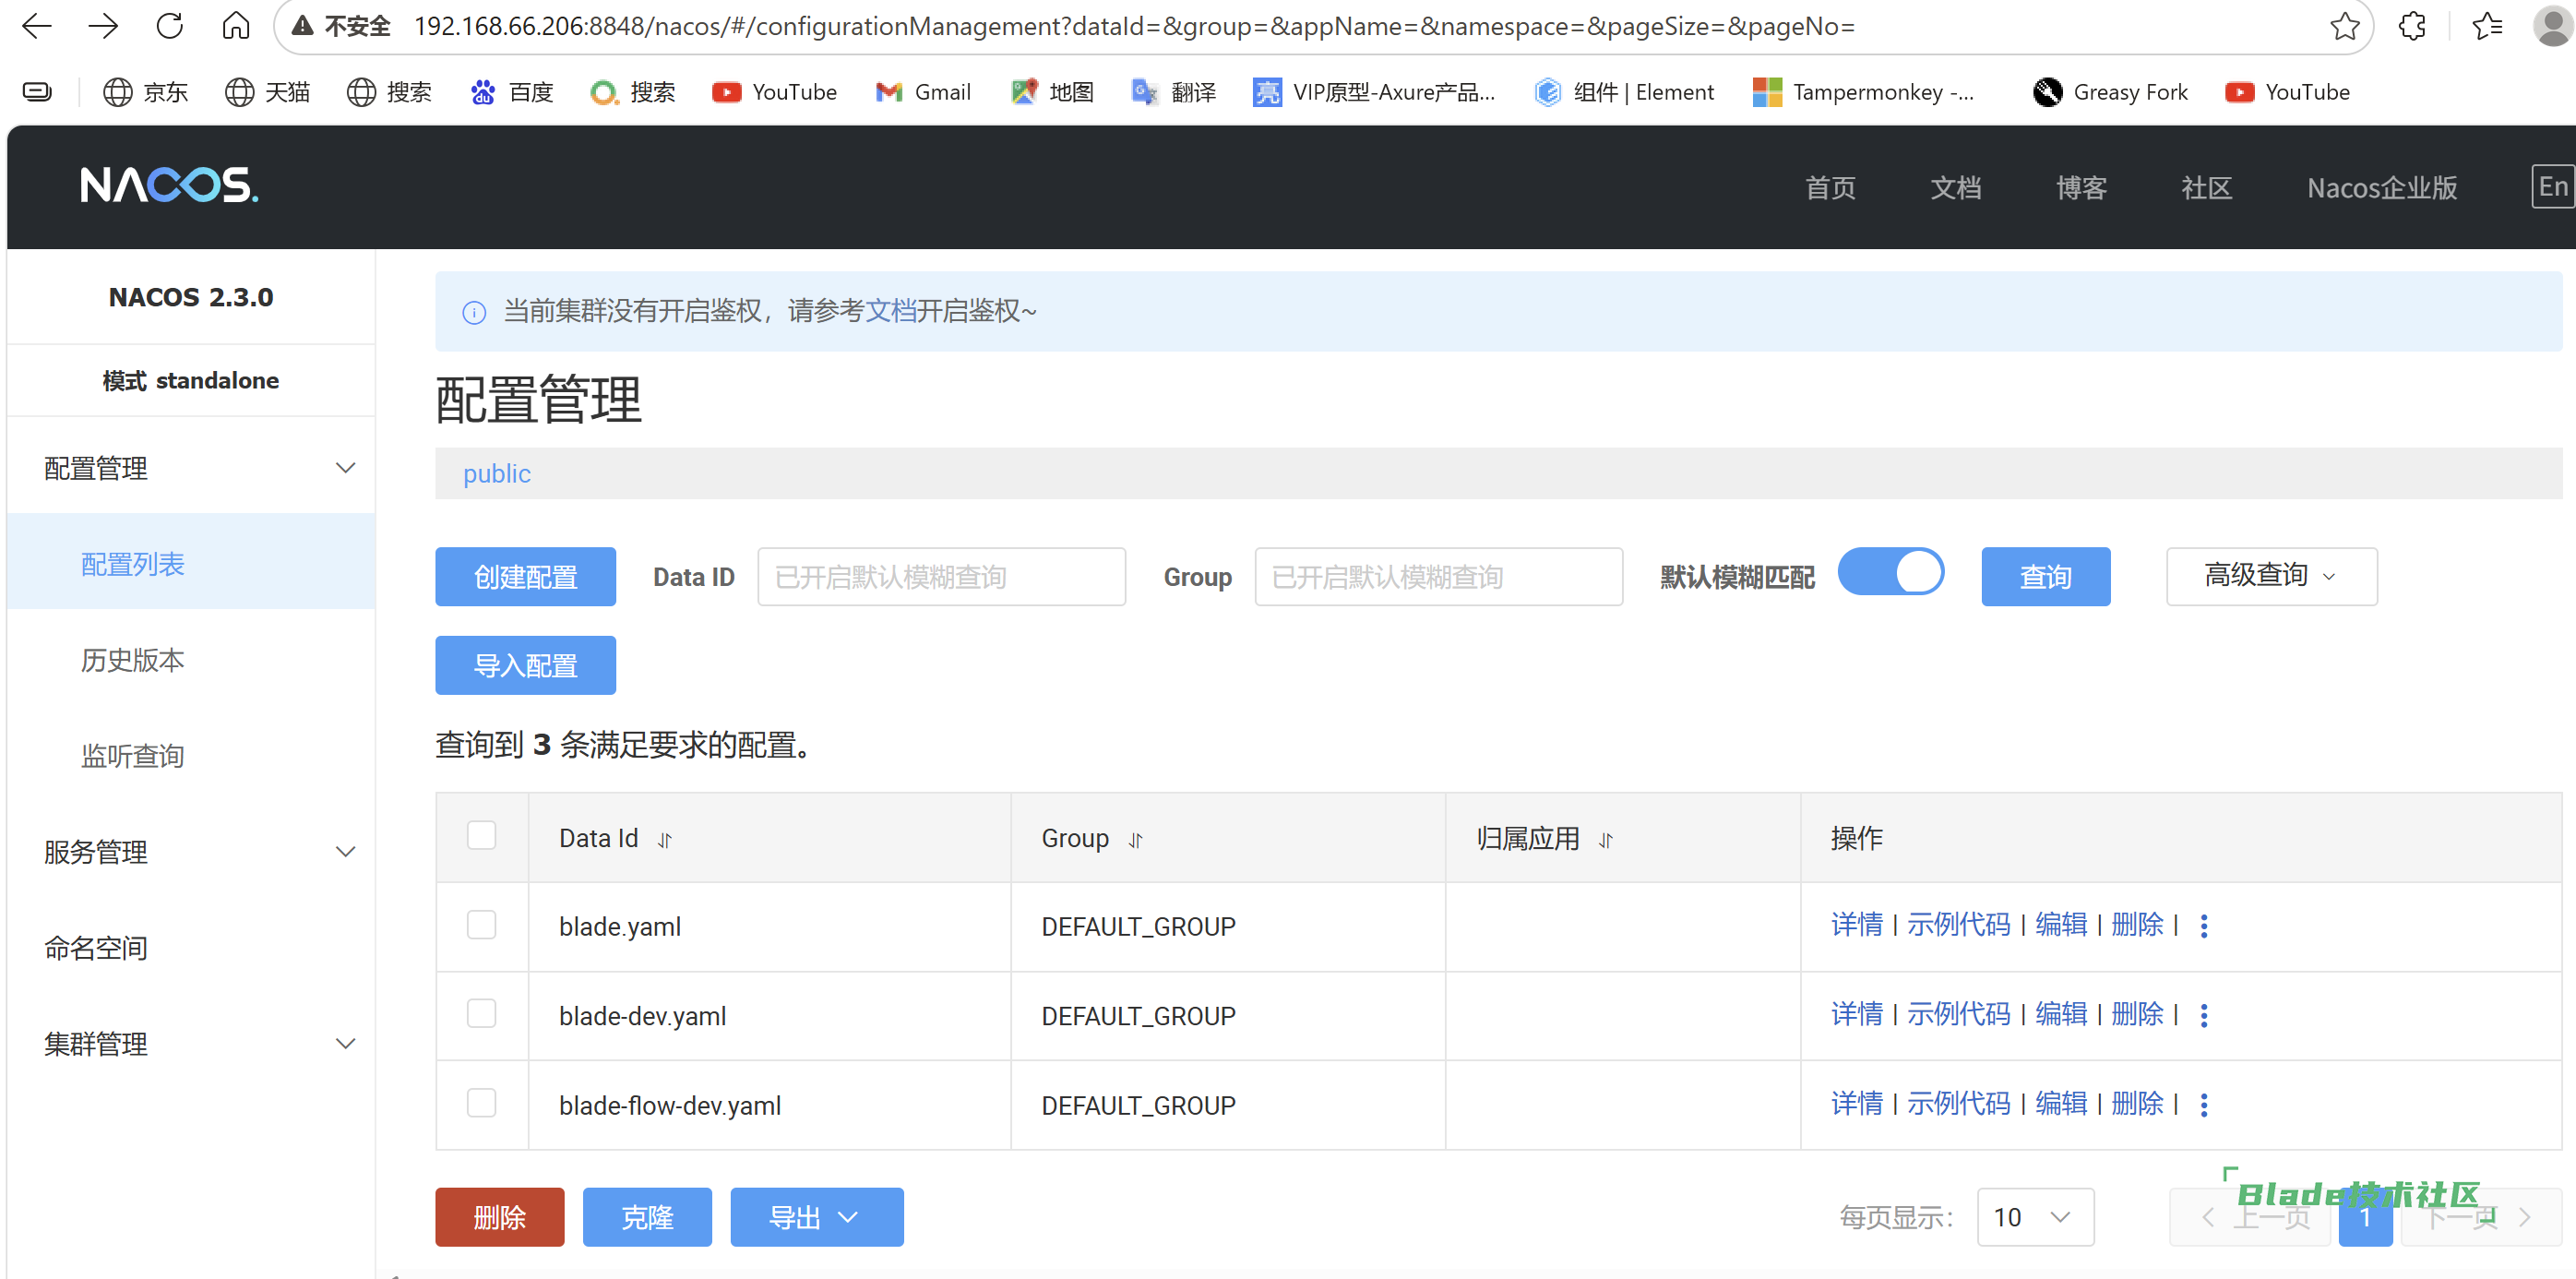Click the Data Id sort icon

(665, 840)
